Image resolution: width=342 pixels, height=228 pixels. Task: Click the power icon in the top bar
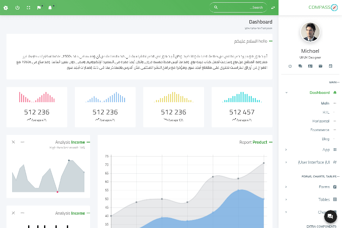[17, 8]
